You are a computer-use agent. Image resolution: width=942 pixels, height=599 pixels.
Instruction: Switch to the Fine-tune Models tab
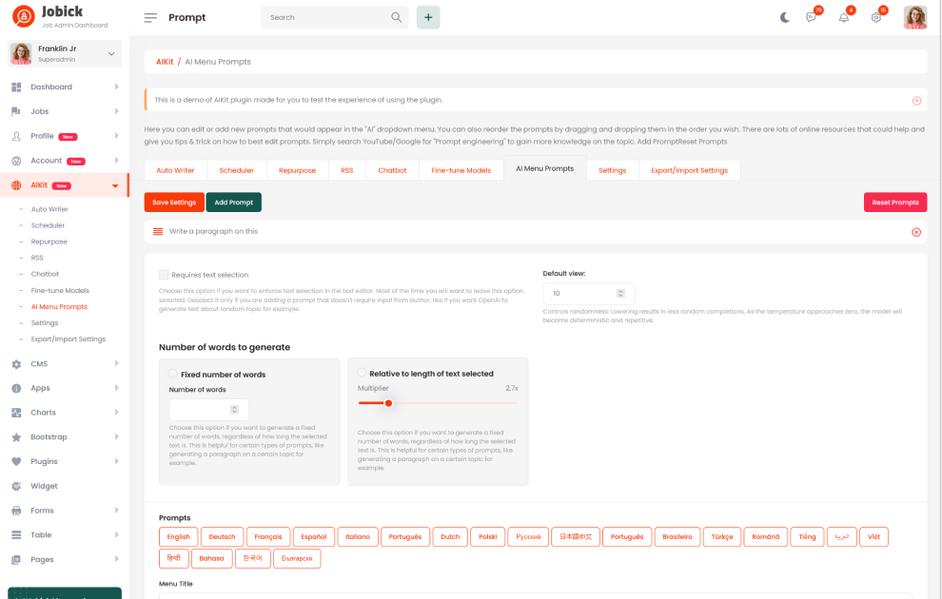(461, 170)
